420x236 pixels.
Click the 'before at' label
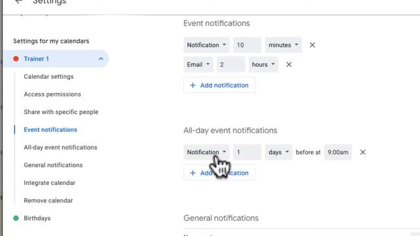pos(308,152)
